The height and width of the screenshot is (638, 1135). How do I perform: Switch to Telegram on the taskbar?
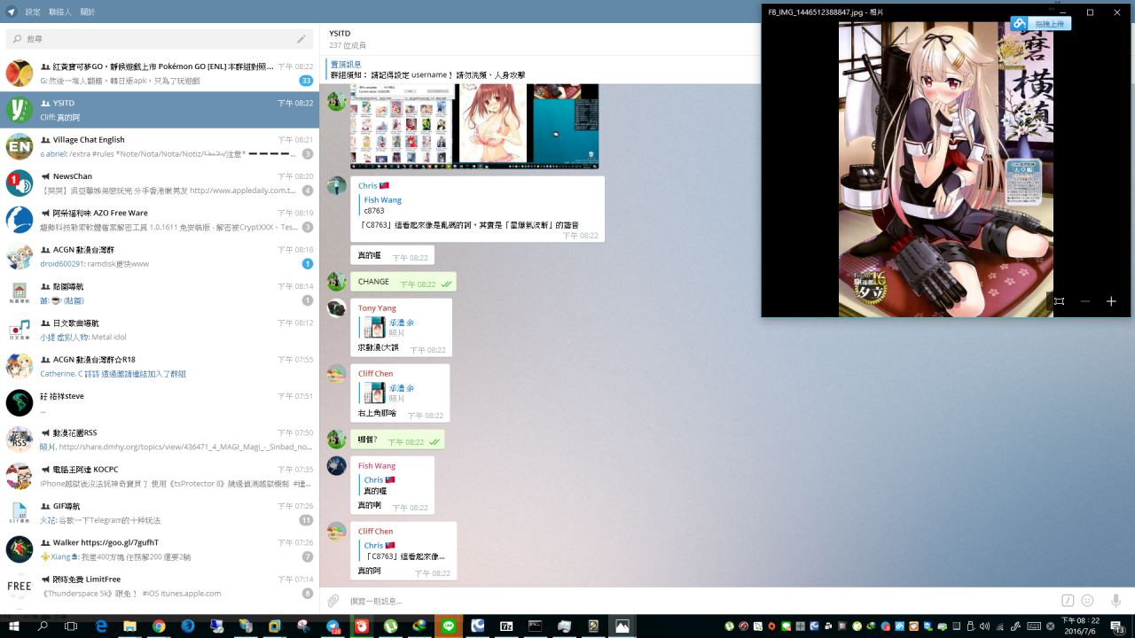[x=333, y=626]
